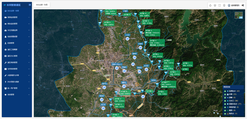The width and height of the screenshot is (247, 119).
Task: Uncheck the 监测站点 (42) layer checkbox
Action: 225,91
